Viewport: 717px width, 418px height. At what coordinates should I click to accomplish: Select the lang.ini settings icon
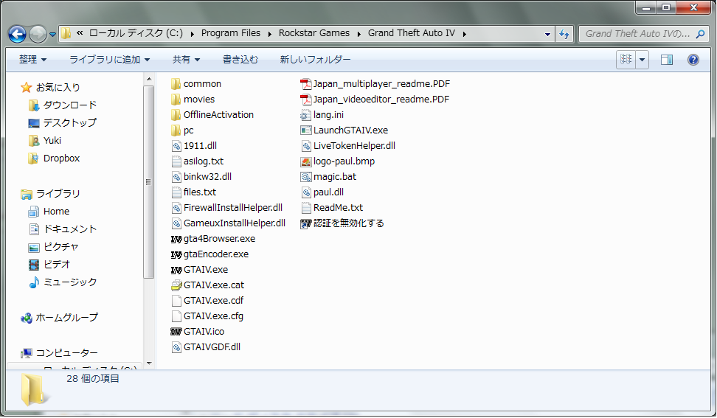pos(305,115)
